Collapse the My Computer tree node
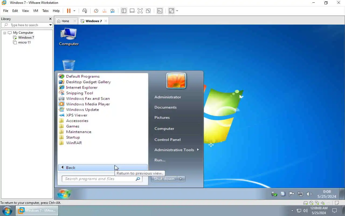Viewport: 345px width, 216px height. coord(5,33)
